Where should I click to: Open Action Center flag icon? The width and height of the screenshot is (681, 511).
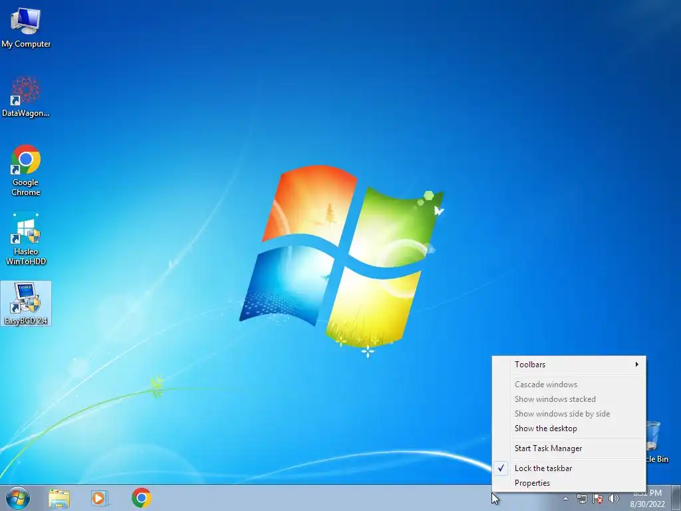[598, 499]
